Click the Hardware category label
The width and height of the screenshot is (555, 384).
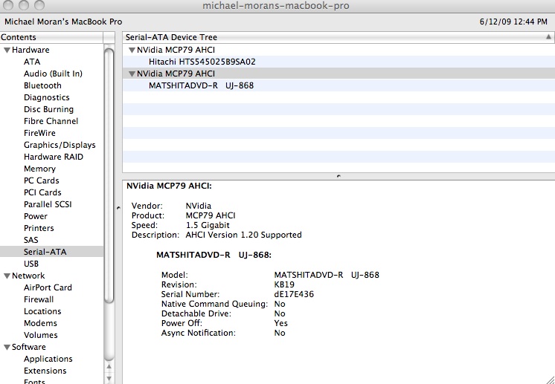[x=31, y=51]
